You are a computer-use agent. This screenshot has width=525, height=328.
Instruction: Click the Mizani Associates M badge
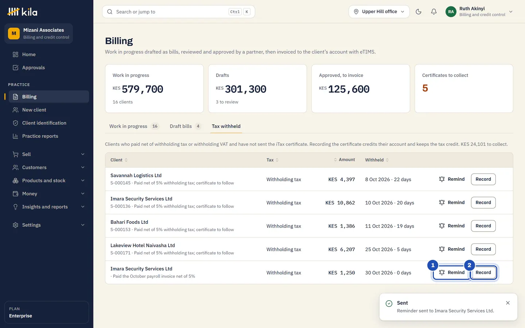click(14, 34)
